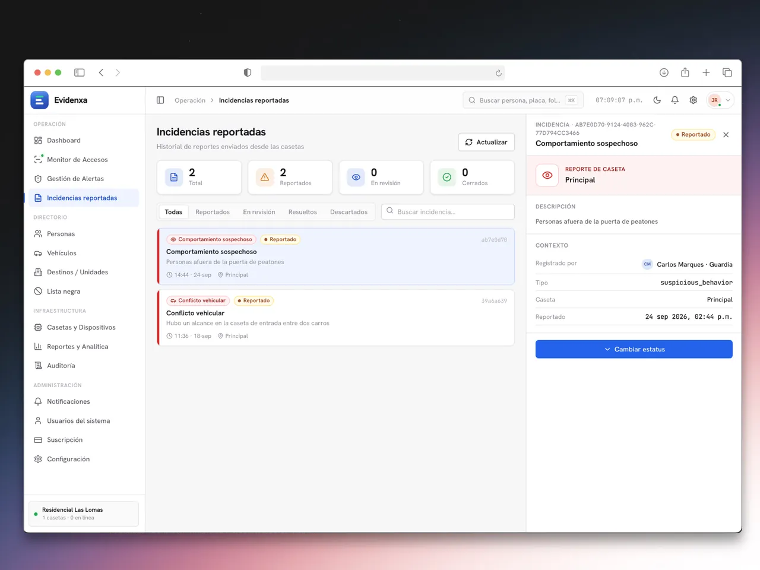Screen dimensions: 760x570
Task: Open Usuarios del sistema
Action: [x=84, y=421]
